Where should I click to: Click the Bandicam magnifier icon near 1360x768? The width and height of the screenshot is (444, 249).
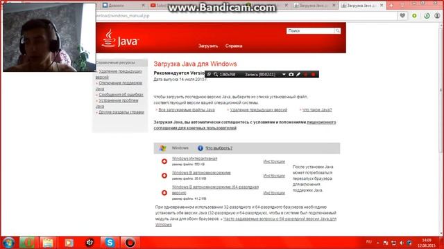(216, 74)
